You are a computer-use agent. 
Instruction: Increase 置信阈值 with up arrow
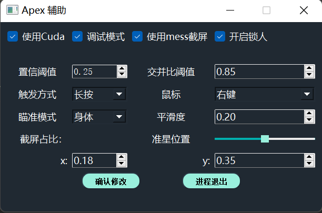(122, 68)
